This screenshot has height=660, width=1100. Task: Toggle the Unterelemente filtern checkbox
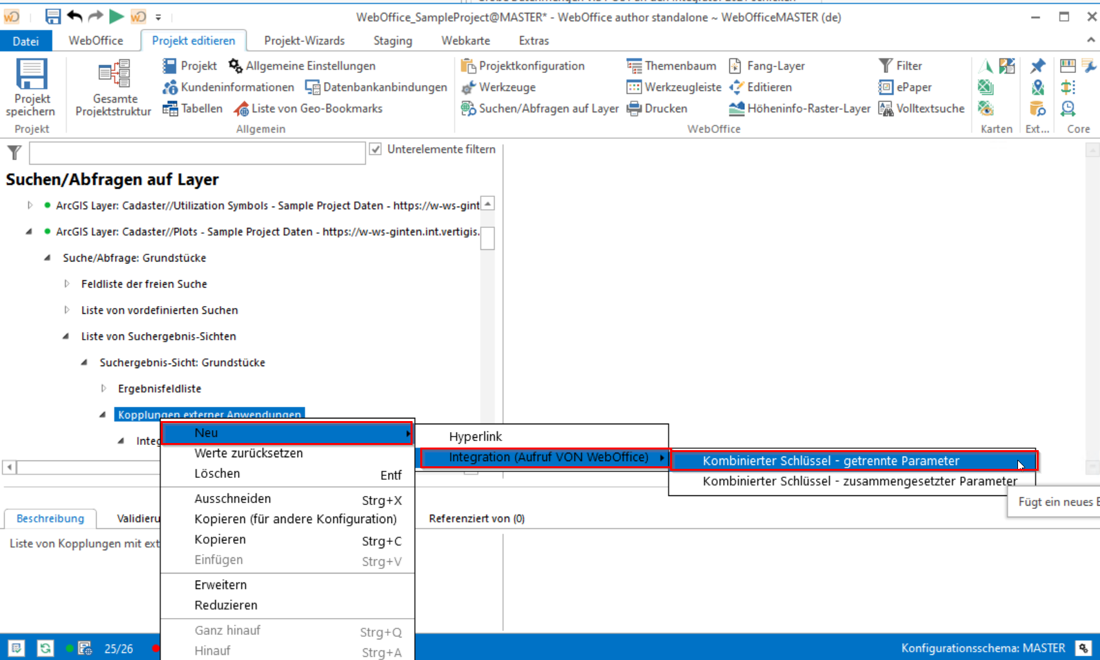point(376,149)
